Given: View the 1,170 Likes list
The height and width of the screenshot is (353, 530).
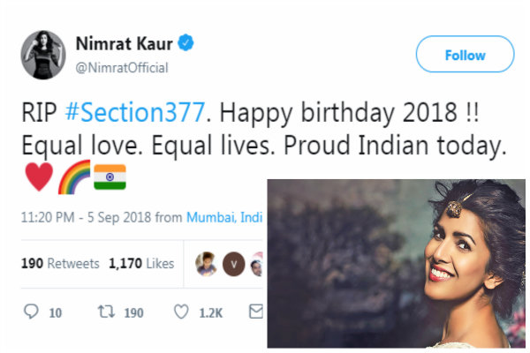Looking at the screenshot, I should 140,262.
